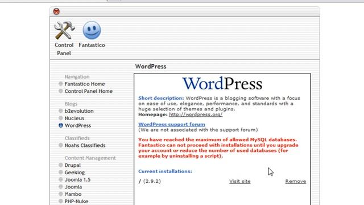
Task: Open the Control Panel hammer and wrench icon
Action: tap(64, 30)
